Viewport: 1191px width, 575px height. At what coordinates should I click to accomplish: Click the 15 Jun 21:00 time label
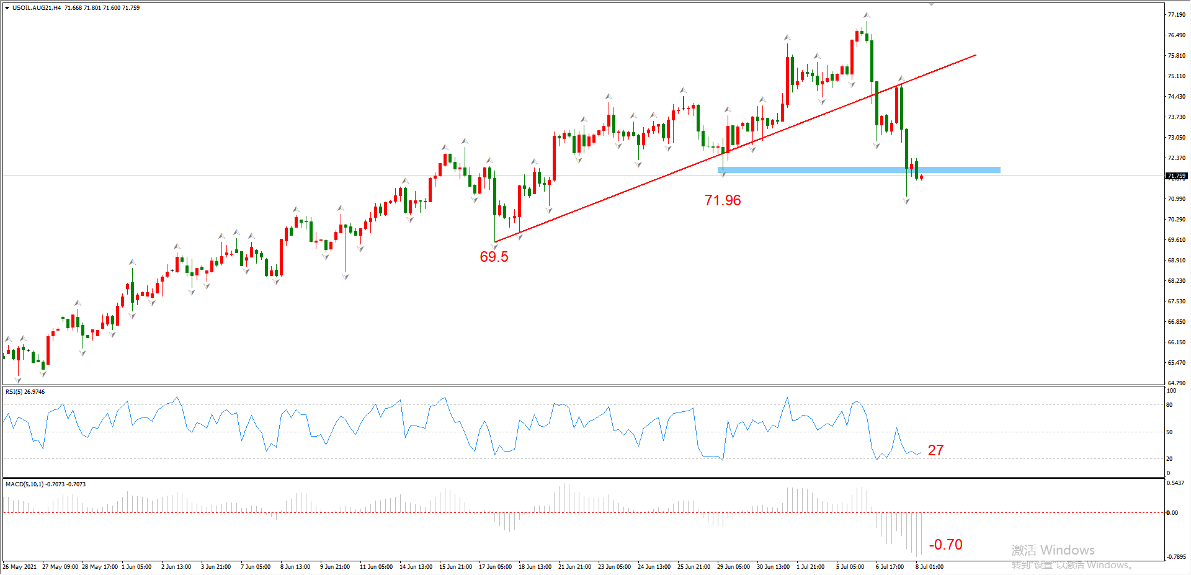coord(455,567)
